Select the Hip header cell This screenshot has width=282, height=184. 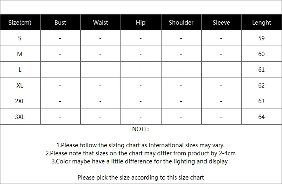tap(141, 23)
